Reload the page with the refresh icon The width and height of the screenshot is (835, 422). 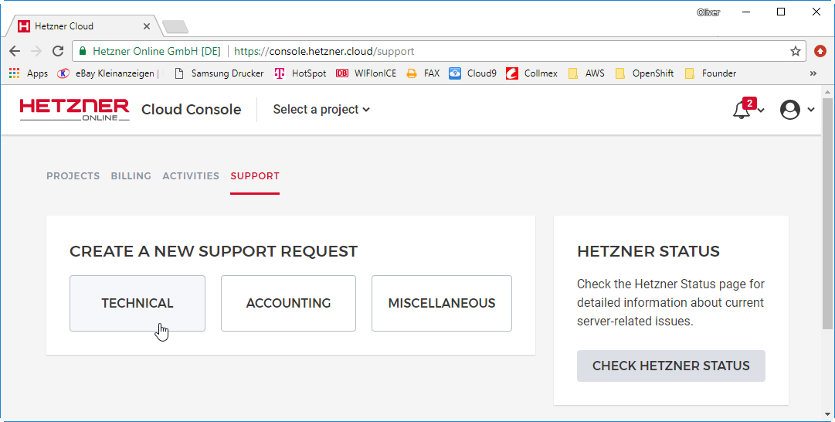[58, 51]
